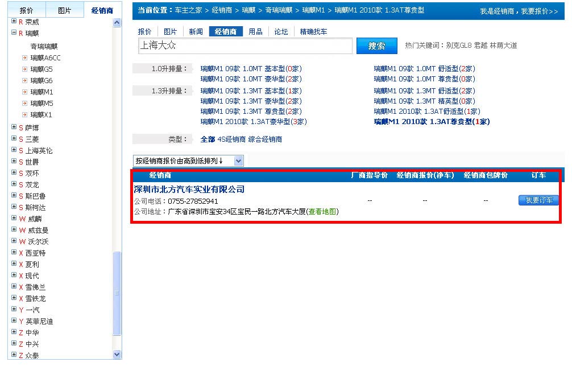
Task: Open the 用品 navigation tab
Action: [255, 32]
